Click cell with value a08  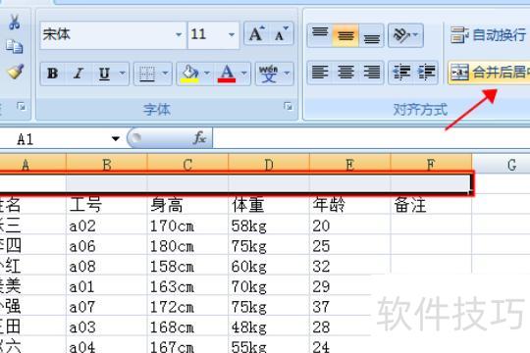(x=107, y=265)
